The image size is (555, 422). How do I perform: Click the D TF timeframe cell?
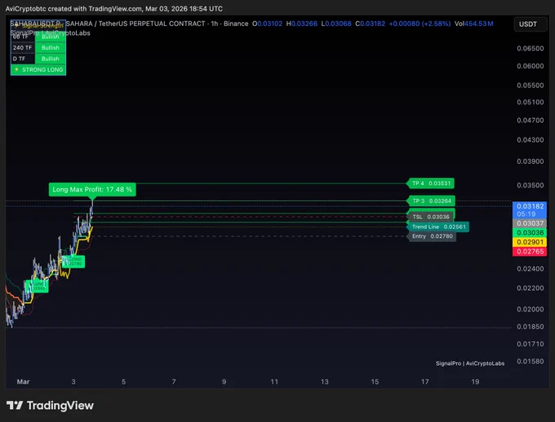point(23,59)
